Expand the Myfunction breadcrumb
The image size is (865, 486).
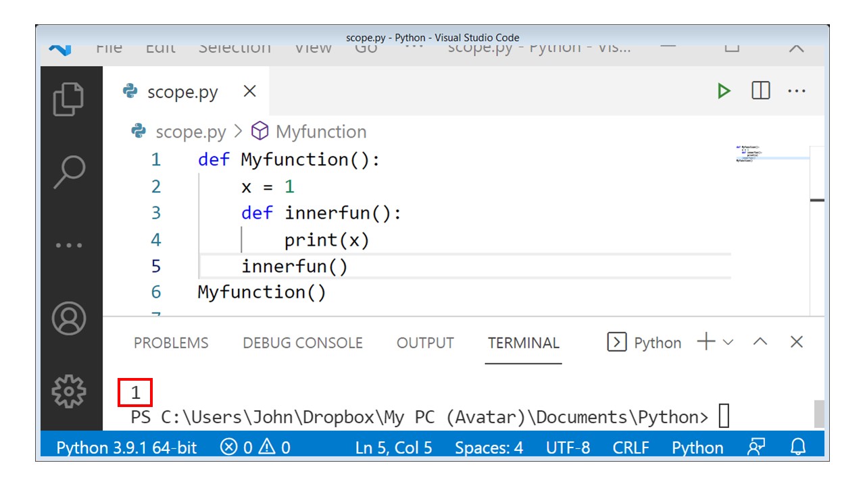(x=320, y=132)
